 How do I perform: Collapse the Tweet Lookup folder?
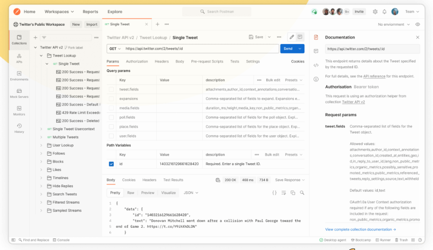[x=41, y=56]
